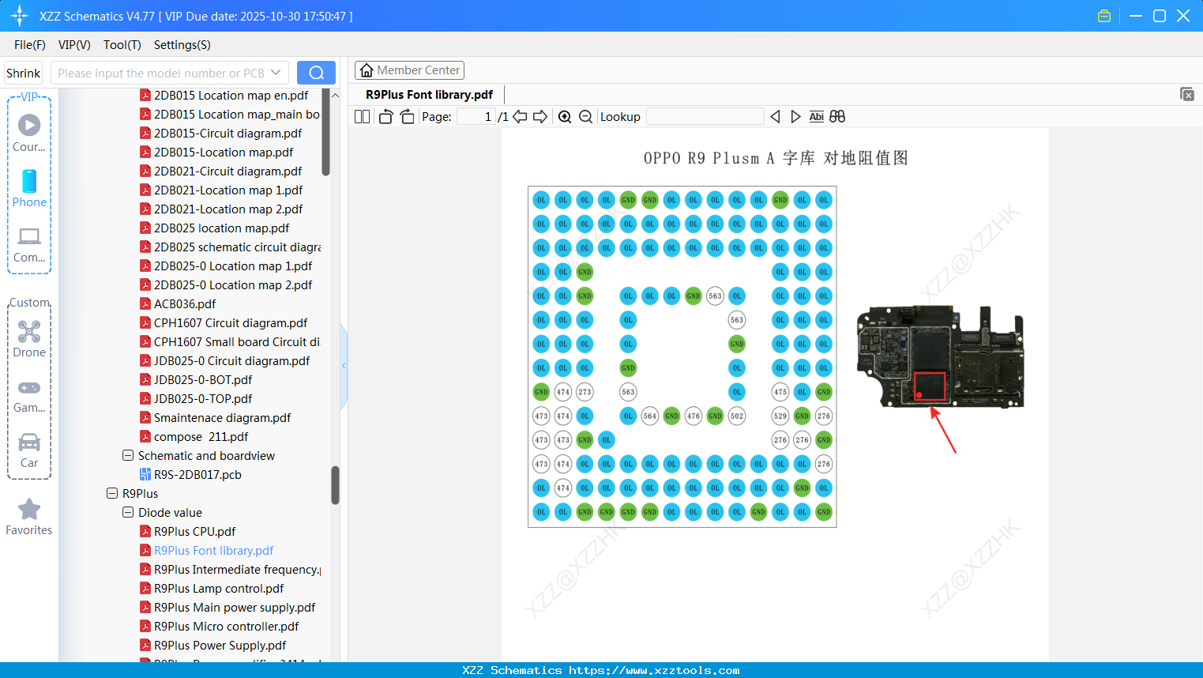The image size is (1203, 678).
Task: Click the Lookup text field
Action: (x=705, y=117)
